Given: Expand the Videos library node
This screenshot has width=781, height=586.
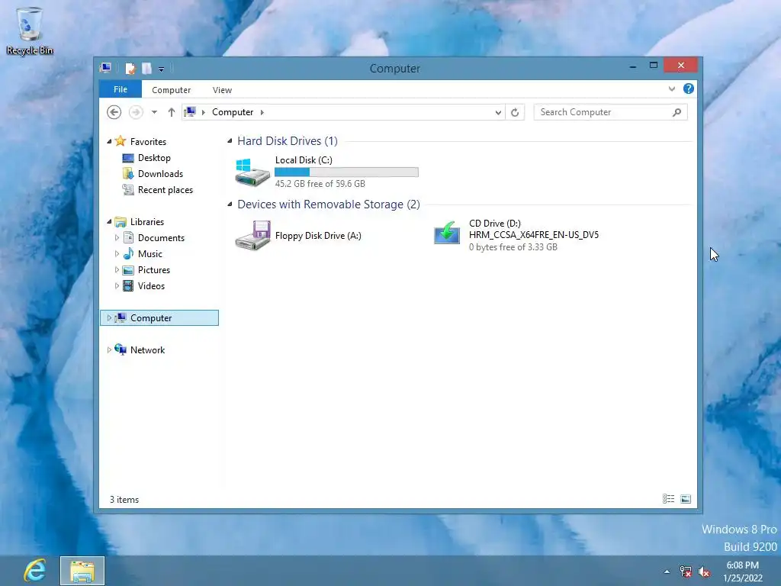Looking at the screenshot, I should [117, 285].
